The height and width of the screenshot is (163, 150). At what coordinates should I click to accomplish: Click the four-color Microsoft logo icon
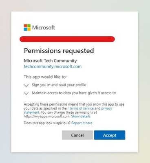click(27, 27)
